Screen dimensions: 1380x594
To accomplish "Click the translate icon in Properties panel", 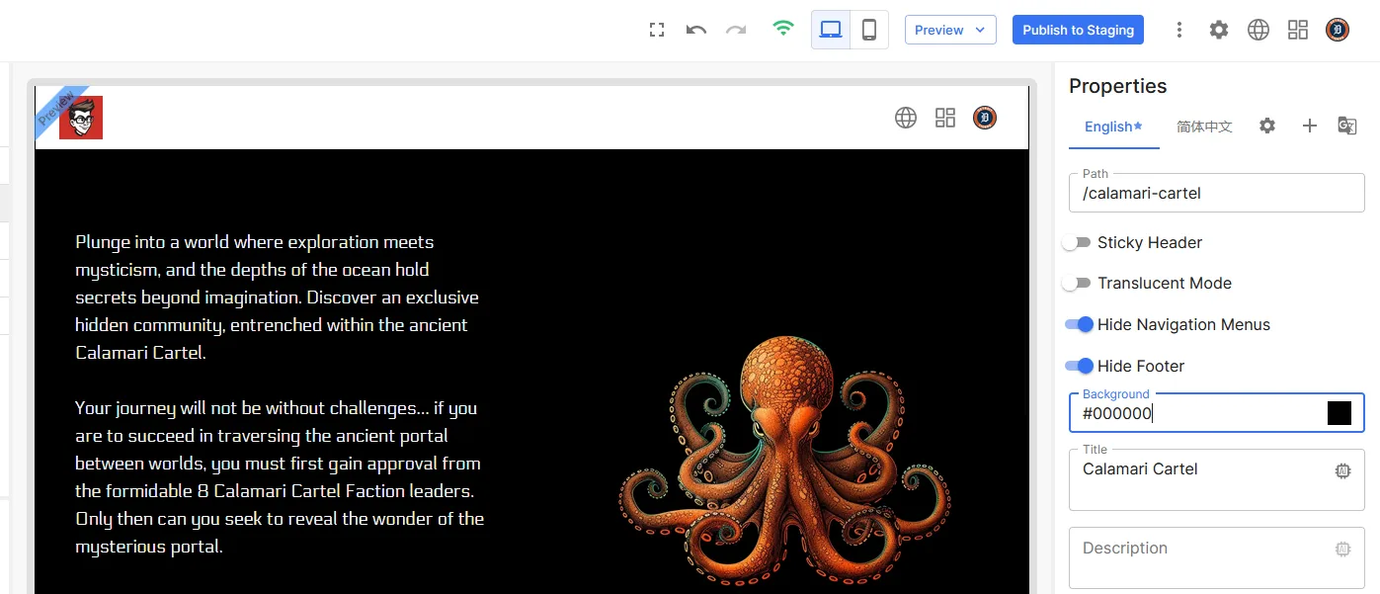I will pyautogui.click(x=1346, y=126).
